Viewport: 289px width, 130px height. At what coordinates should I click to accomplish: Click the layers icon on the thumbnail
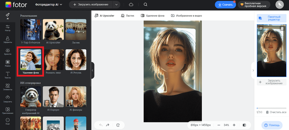tap(261, 28)
